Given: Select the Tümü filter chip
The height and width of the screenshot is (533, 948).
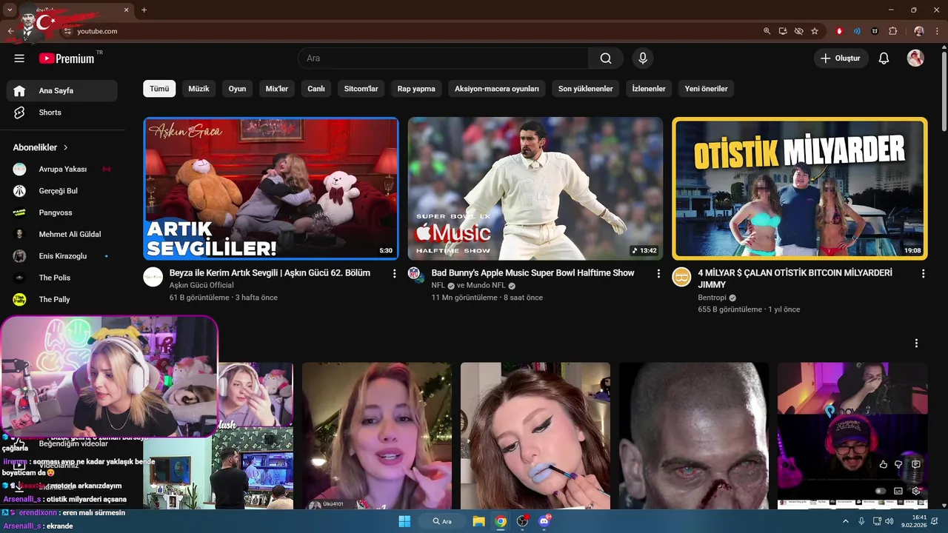Looking at the screenshot, I should (x=159, y=89).
